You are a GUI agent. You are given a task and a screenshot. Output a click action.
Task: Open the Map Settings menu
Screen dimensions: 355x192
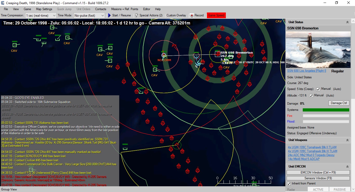44,9
